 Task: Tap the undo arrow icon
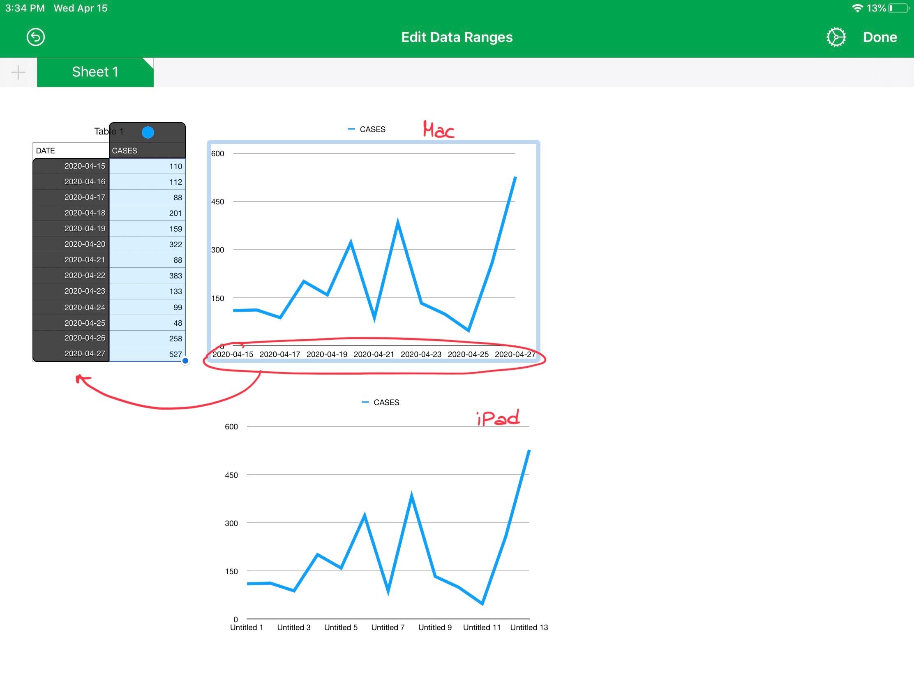pyautogui.click(x=35, y=37)
